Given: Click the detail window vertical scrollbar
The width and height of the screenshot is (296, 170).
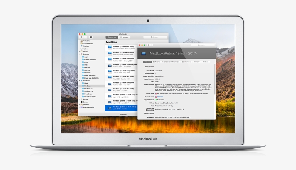Looking at the screenshot, I should click(x=215, y=79).
